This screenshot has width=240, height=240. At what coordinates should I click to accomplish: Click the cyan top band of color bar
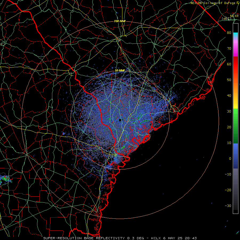(235, 35)
